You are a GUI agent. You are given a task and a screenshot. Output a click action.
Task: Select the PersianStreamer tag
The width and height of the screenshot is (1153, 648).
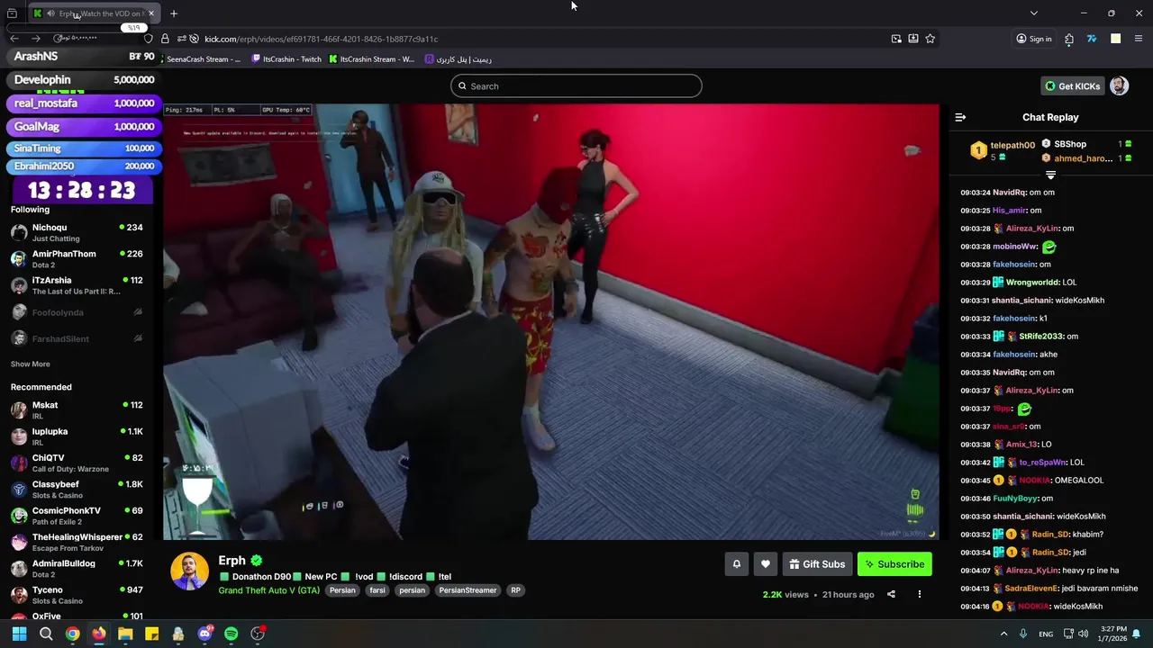coord(468,590)
